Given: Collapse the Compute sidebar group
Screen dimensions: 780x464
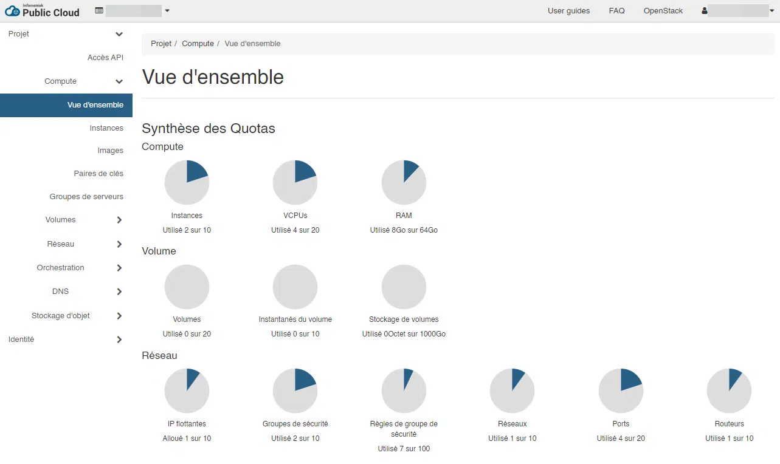Looking at the screenshot, I should [x=66, y=81].
